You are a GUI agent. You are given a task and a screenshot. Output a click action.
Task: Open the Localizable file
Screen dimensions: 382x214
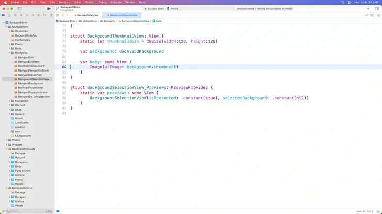coord(22,122)
